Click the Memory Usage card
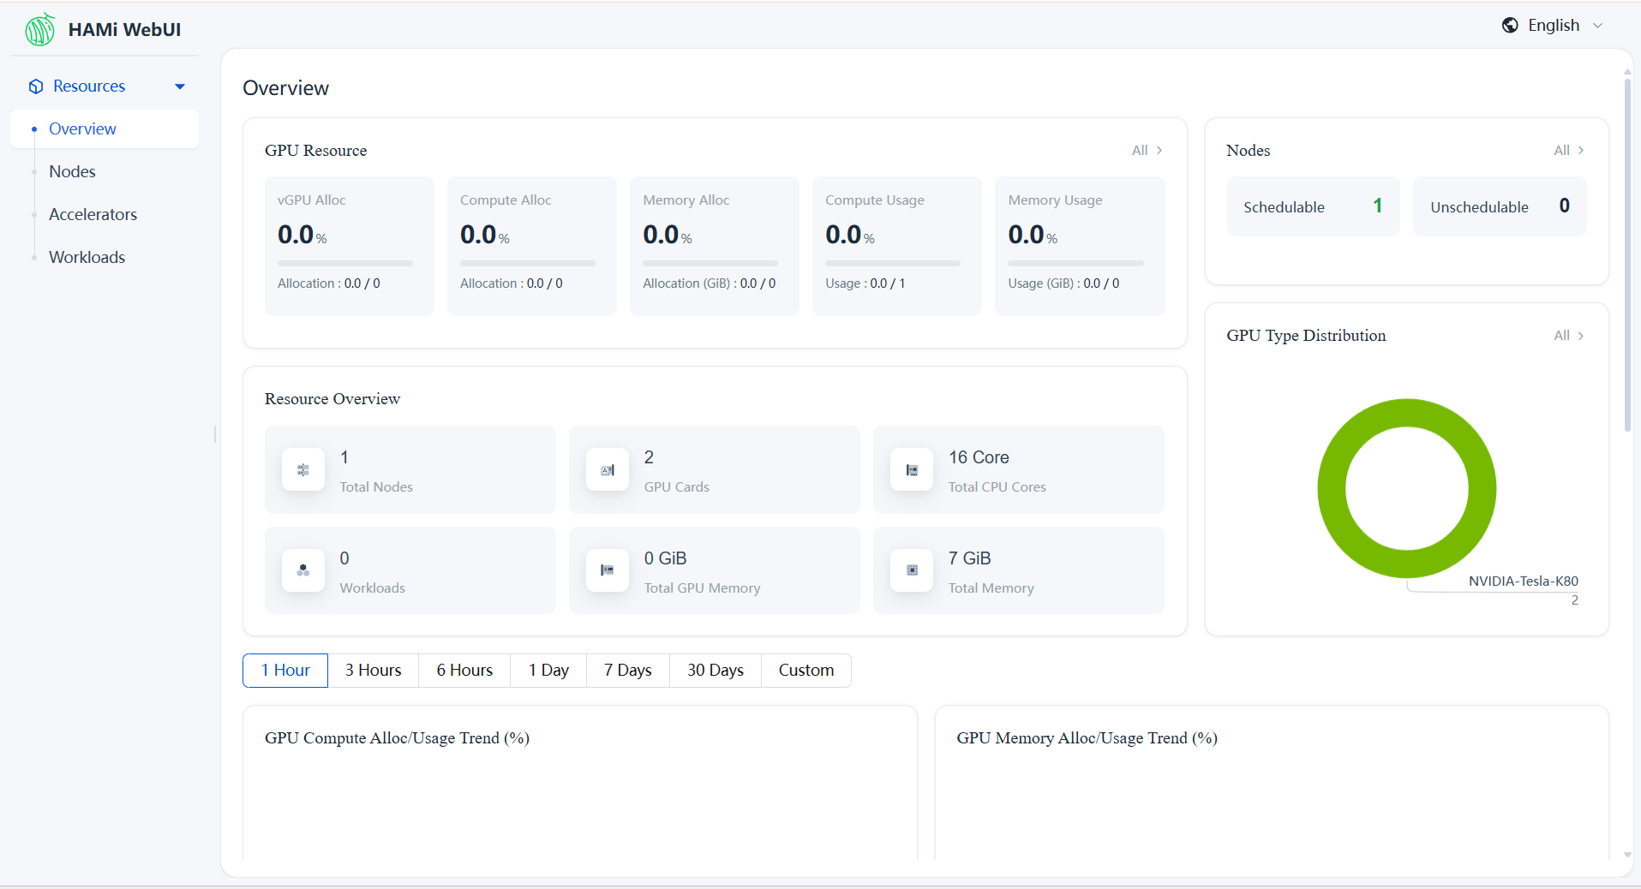1641x889 pixels. click(1080, 247)
